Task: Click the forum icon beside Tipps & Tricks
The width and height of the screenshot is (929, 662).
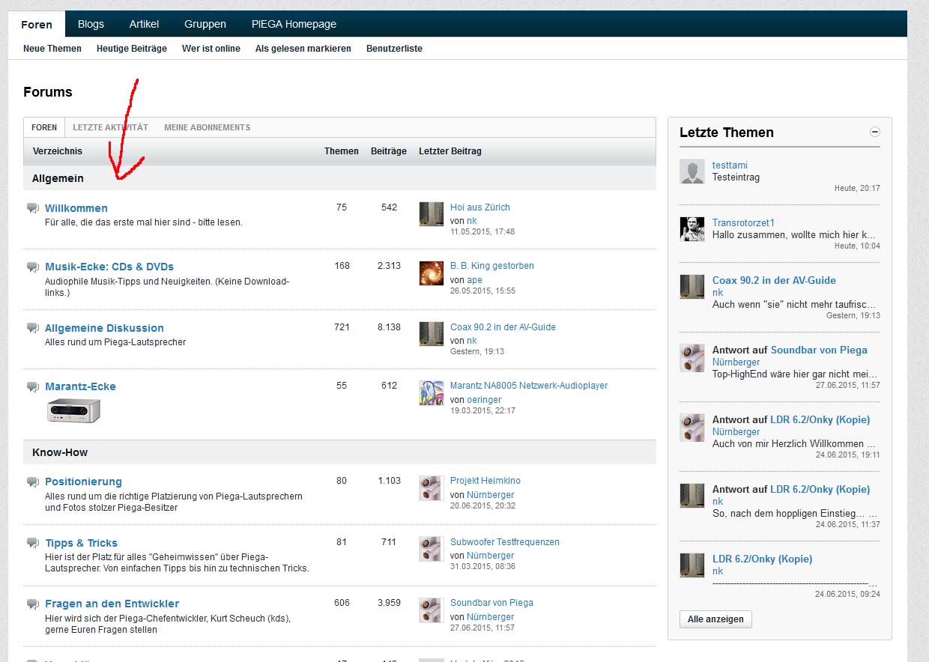Action: pyautogui.click(x=32, y=543)
